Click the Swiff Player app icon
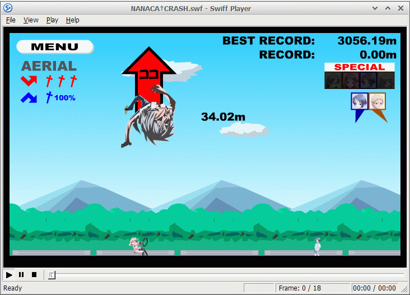The image size is (410, 295). click(8, 8)
